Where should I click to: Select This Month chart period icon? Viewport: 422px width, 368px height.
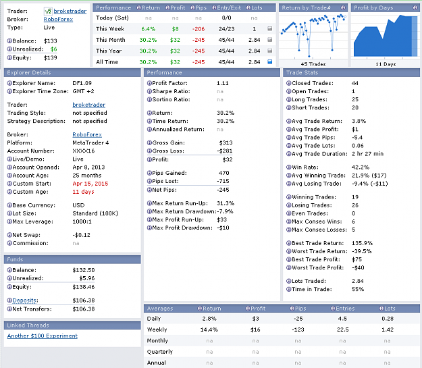[270, 40]
